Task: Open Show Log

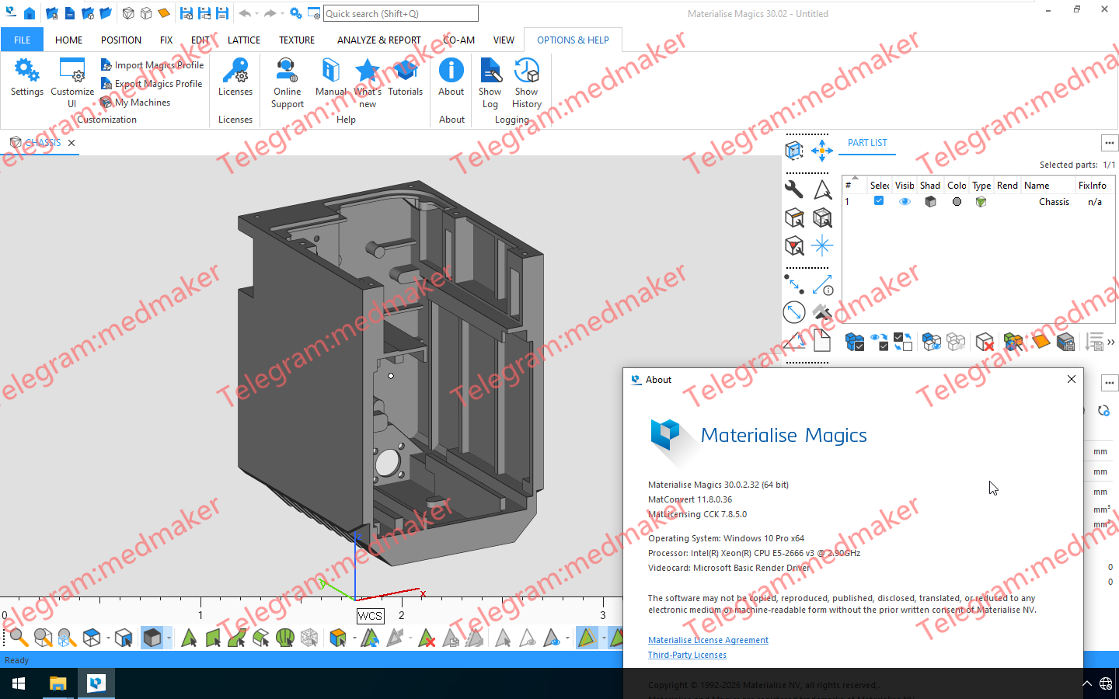Action: 490,82
